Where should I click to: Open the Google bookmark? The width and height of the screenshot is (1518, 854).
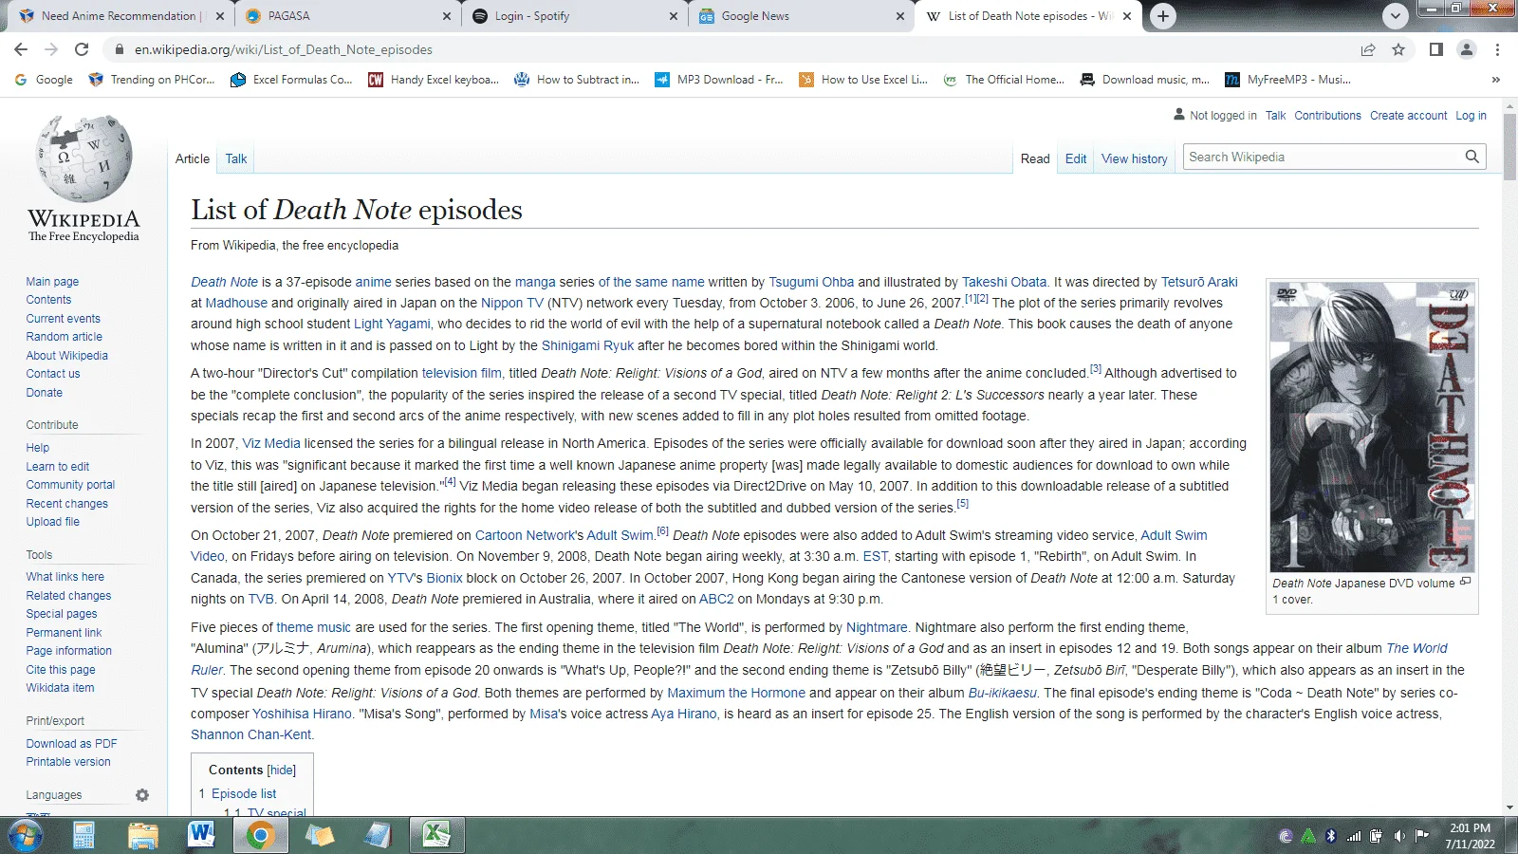[x=44, y=80]
